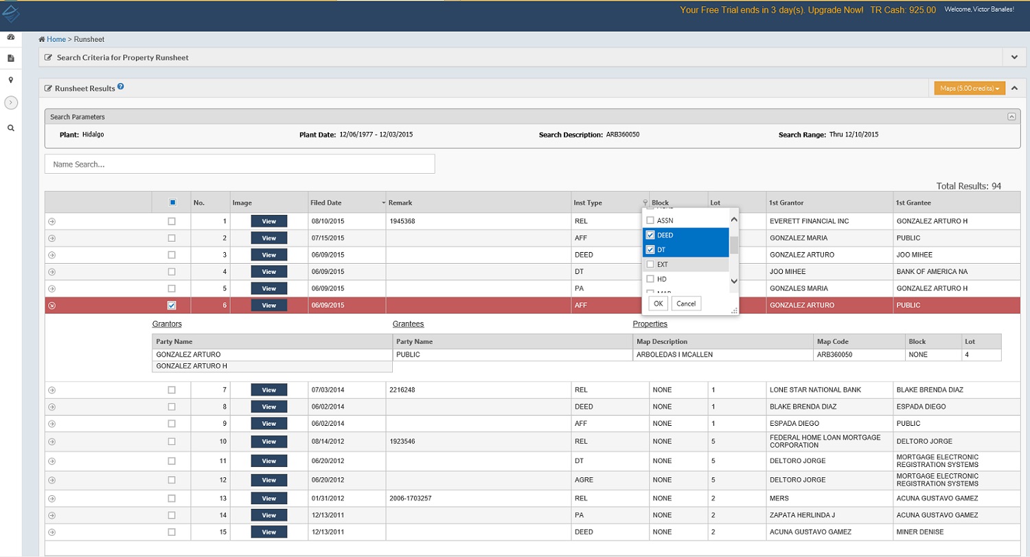Expand details for row 13
This screenshot has height=557, width=1030.
[x=51, y=499]
